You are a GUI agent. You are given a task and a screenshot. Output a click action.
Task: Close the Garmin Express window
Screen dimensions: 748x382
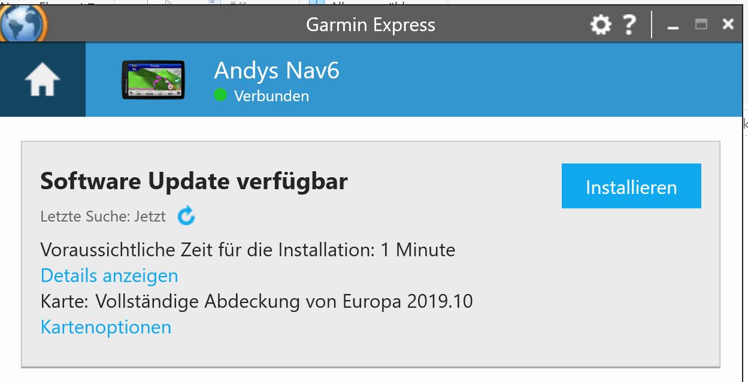click(728, 25)
